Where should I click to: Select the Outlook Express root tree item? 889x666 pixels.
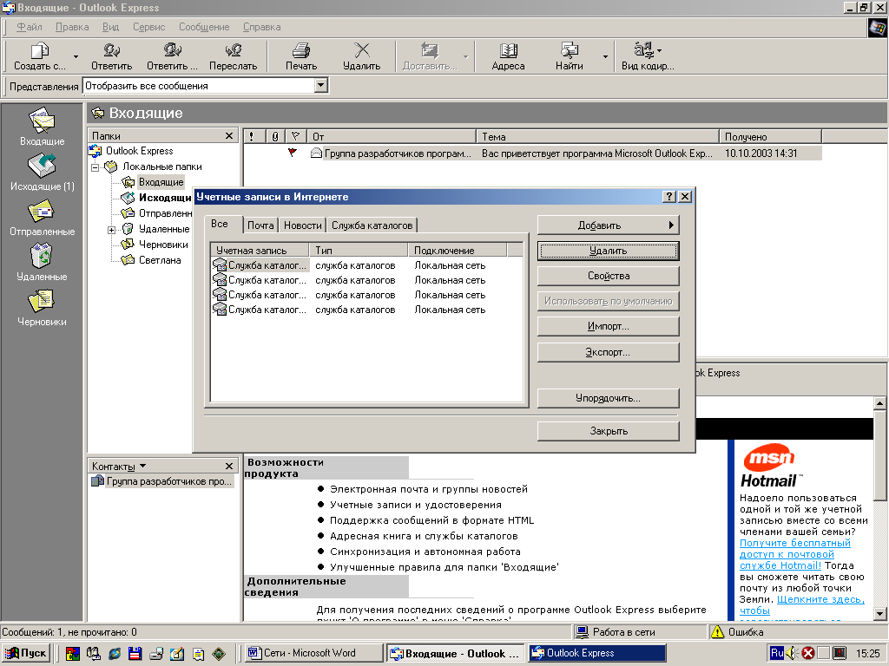click(139, 151)
